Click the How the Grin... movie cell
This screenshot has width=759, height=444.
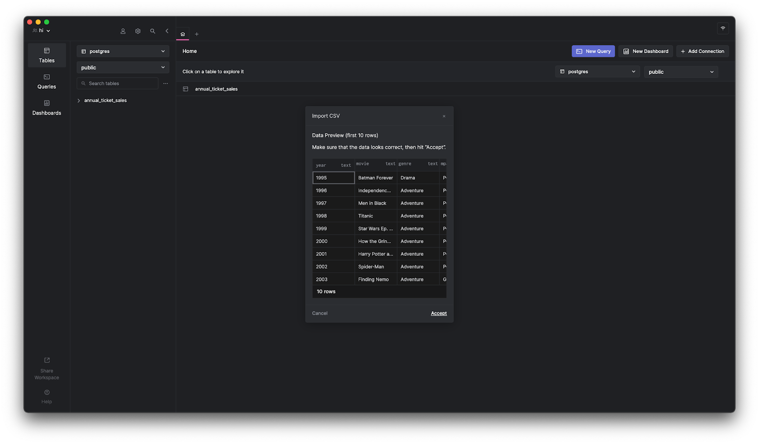pyautogui.click(x=376, y=241)
